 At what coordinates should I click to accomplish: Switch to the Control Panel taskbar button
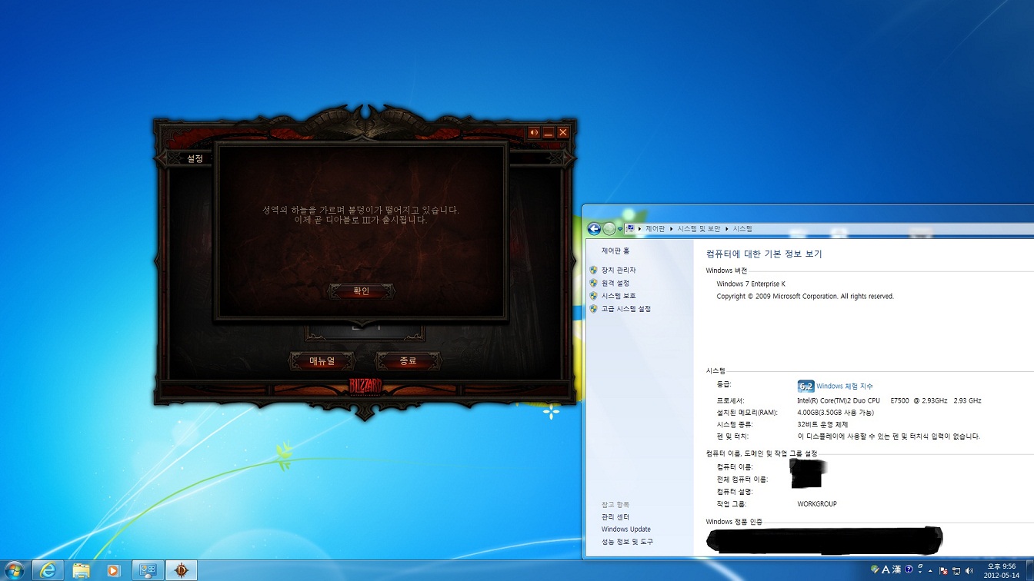pos(148,570)
